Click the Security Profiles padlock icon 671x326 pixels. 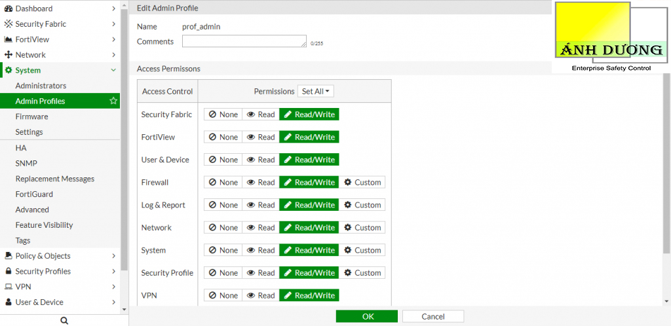point(8,271)
